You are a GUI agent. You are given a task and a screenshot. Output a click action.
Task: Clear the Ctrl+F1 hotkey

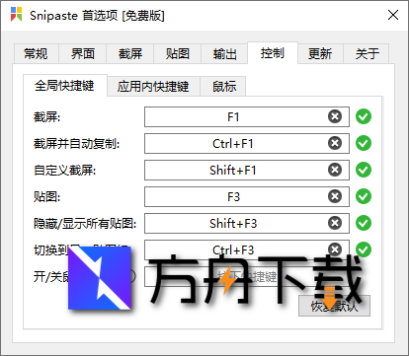[x=335, y=143]
